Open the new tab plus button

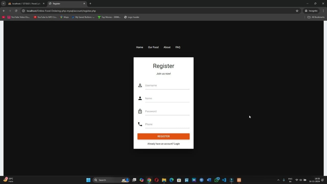point(90,4)
